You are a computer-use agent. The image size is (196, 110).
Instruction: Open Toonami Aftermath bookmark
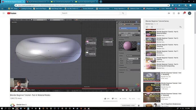tap(87, 9)
